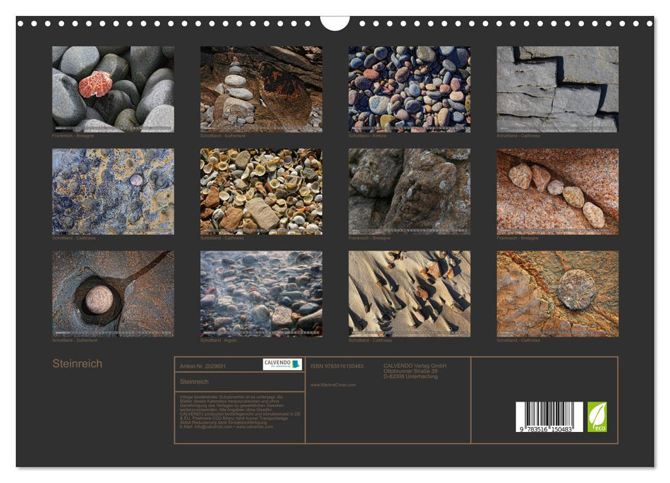Open the grey layered slate rock photo
This screenshot has height=483, width=670.
coord(557,89)
